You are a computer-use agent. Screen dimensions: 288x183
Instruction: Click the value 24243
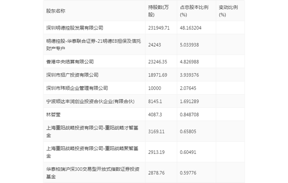click(154, 45)
